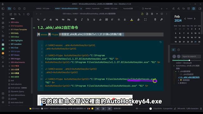Open the test-columns note
203x114 pixels.
[16, 84]
